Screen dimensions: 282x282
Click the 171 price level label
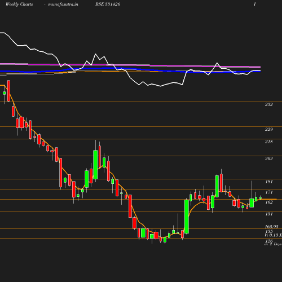coord(268,192)
